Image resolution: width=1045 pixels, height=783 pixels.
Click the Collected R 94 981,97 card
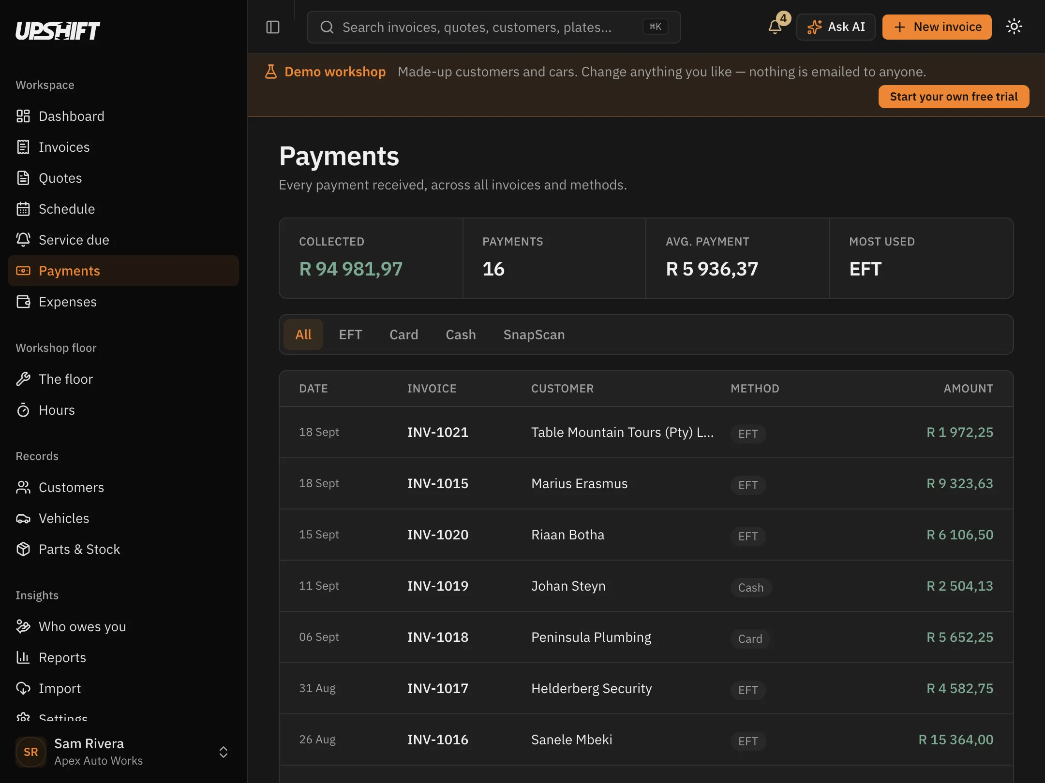pyautogui.click(x=371, y=258)
